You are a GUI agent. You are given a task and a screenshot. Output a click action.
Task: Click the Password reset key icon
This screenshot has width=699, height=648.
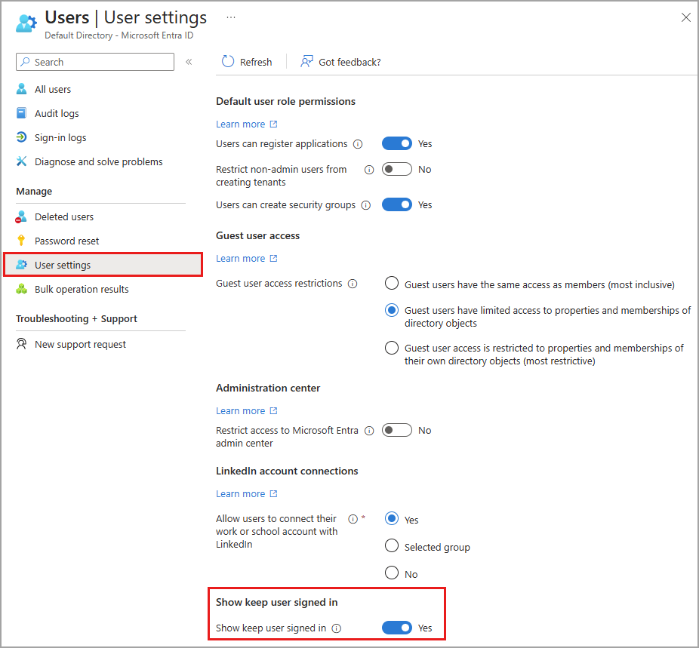click(x=21, y=241)
